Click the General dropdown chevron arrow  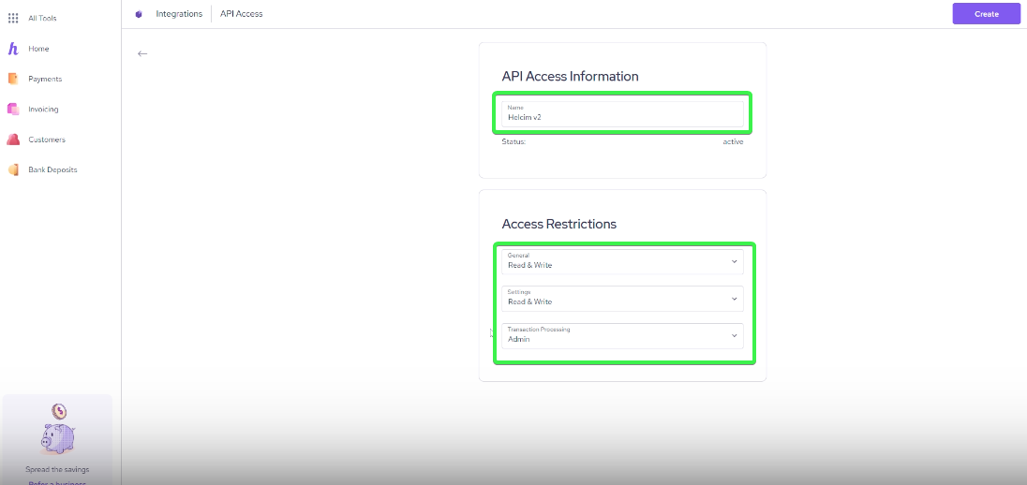[x=734, y=262]
